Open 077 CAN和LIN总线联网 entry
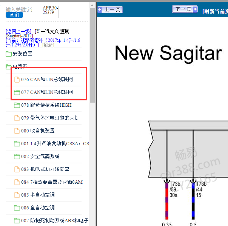 pos(47,92)
